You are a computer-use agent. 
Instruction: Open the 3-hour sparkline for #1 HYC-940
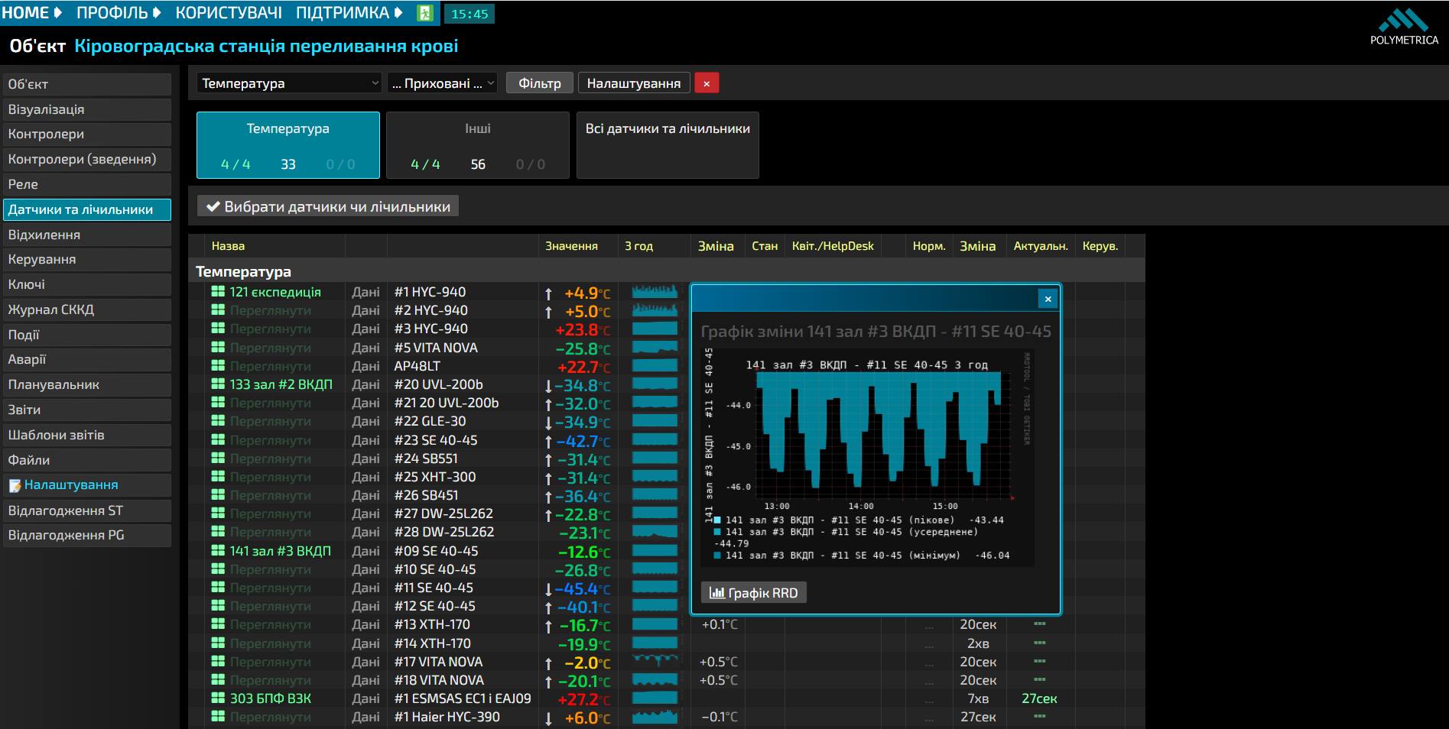pos(655,292)
